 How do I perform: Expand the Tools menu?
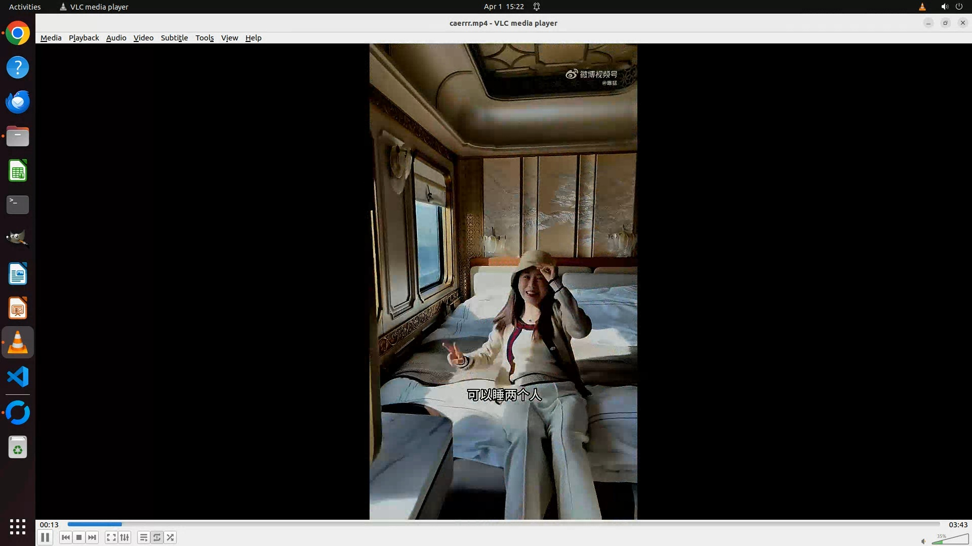(205, 38)
